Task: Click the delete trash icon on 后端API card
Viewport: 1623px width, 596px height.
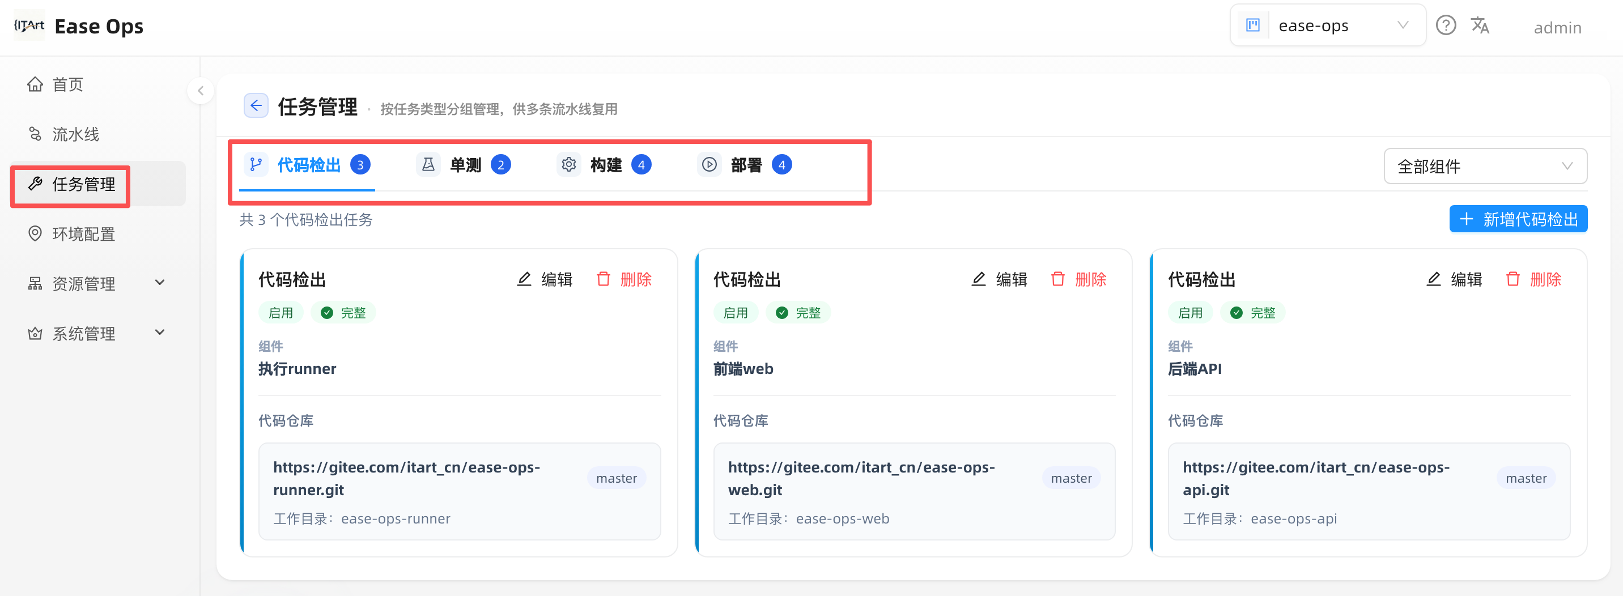Action: (1512, 279)
